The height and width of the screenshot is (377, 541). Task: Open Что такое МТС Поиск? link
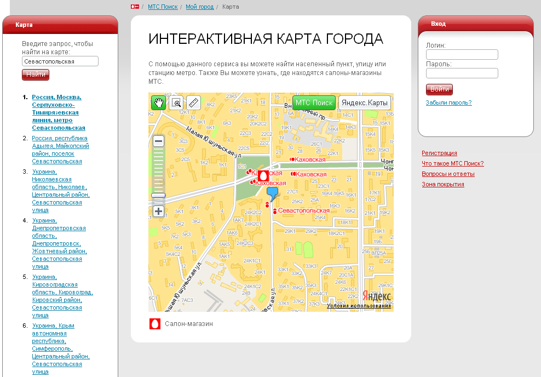click(x=453, y=163)
